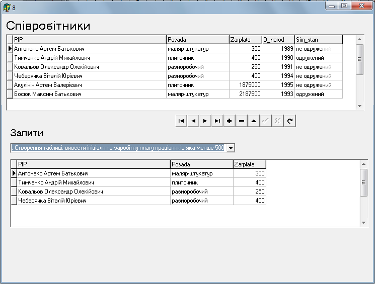Click bottom table scrollbar up arrow
Image resolution: width=375 pixels, height=284 pixels.
364,164
